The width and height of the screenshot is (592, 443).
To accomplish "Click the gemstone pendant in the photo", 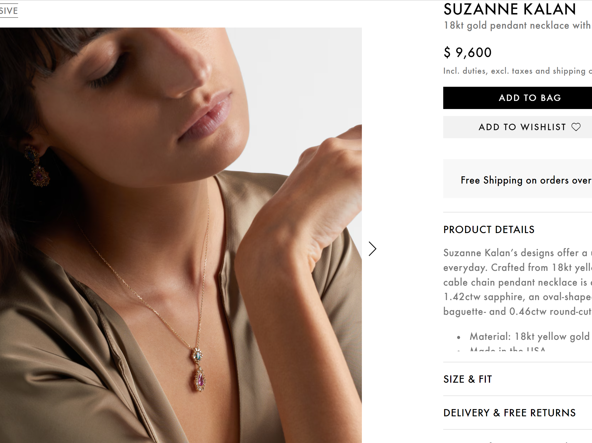I will click(x=199, y=370).
